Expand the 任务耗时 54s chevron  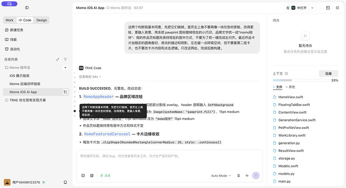(100, 77)
